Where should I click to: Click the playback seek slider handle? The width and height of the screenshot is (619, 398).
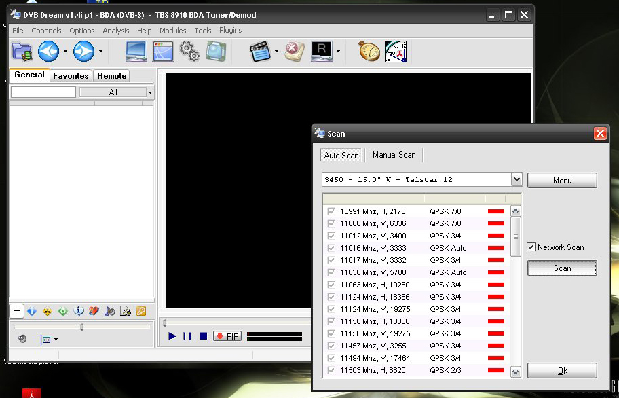(165, 323)
